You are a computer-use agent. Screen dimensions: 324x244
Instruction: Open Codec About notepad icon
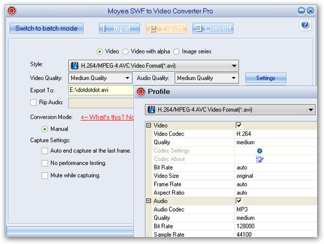coord(260,159)
